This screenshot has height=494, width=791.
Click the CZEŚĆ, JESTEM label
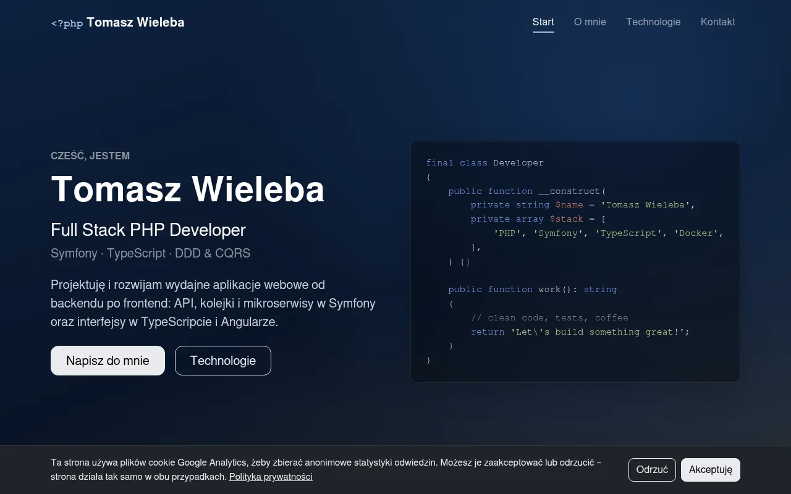[90, 156]
